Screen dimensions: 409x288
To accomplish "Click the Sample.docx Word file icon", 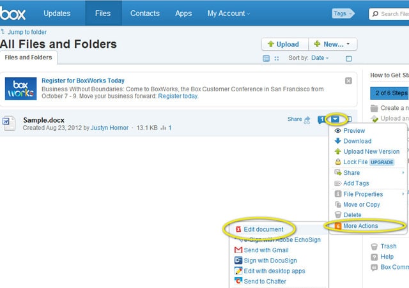I will [x=8, y=123].
